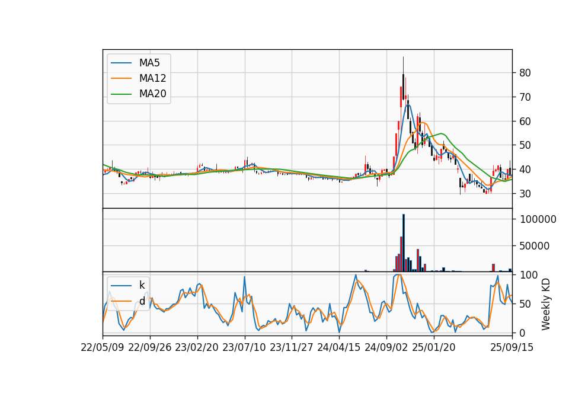Click the 24/09/02 date axis label
569x409 pixels.
(386, 347)
